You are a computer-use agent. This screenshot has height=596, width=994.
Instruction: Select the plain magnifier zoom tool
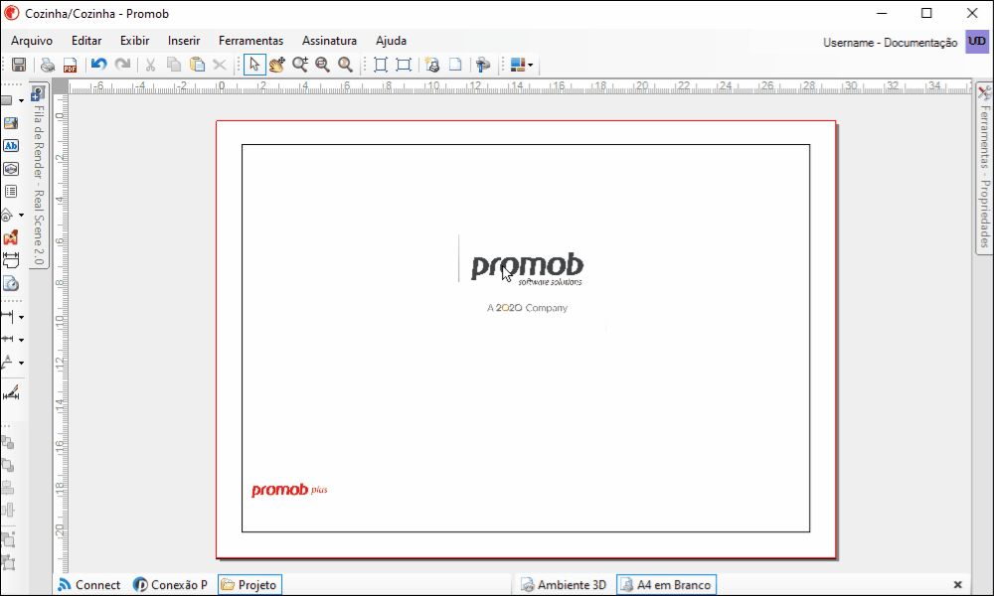pyautogui.click(x=346, y=65)
